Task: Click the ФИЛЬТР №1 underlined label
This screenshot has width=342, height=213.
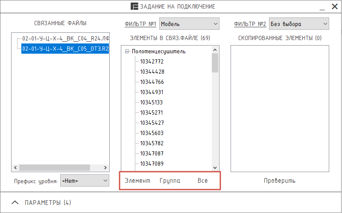Action: point(140,24)
